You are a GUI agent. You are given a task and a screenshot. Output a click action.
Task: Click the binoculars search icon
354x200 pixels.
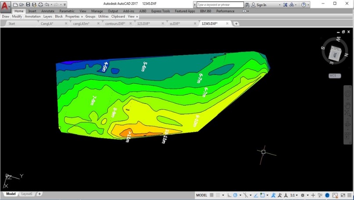pyautogui.click(x=247, y=5)
